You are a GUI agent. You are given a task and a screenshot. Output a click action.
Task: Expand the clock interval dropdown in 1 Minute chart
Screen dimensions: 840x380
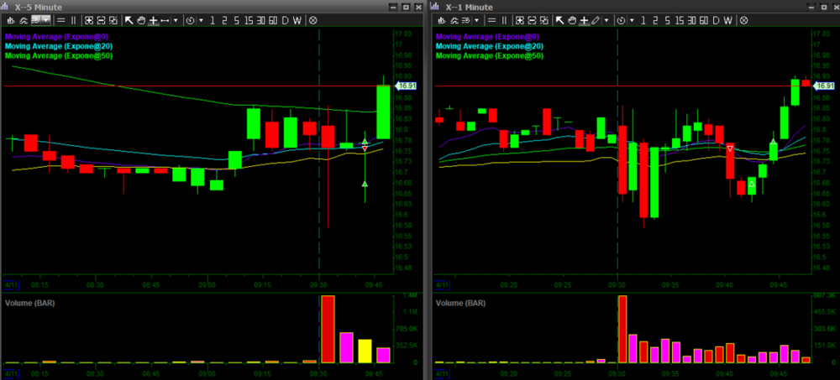[x=630, y=19]
